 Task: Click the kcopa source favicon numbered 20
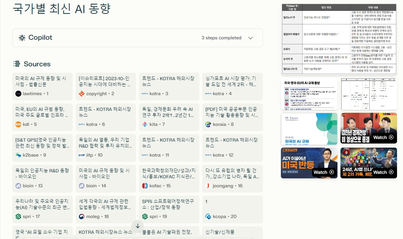(208, 217)
